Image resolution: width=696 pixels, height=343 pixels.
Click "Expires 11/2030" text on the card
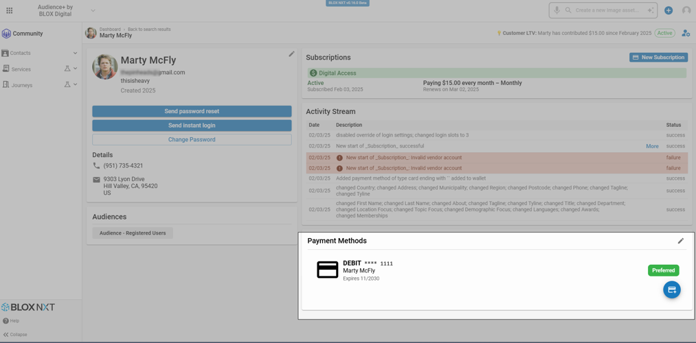point(361,279)
